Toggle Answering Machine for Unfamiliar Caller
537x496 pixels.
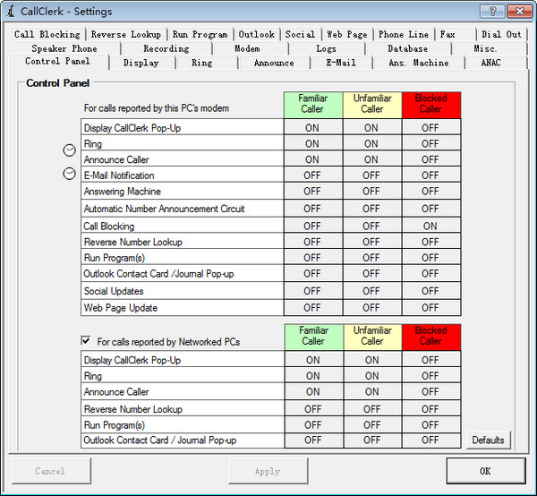pos(371,191)
